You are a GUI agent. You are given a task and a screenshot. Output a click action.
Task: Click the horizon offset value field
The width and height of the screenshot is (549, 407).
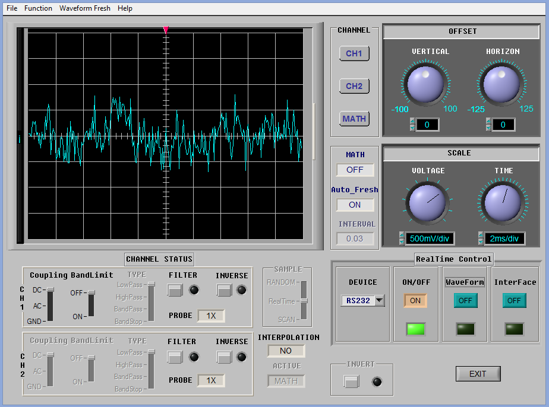pyautogui.click(x=503, y=125)
